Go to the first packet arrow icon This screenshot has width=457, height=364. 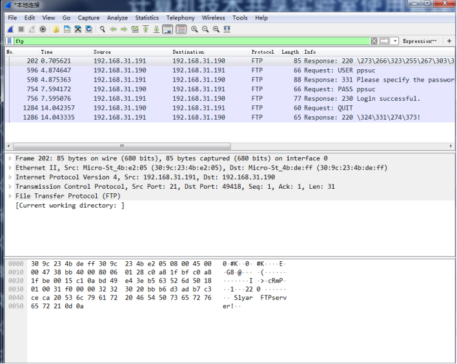pyautogui.click(x=146, y=29)
